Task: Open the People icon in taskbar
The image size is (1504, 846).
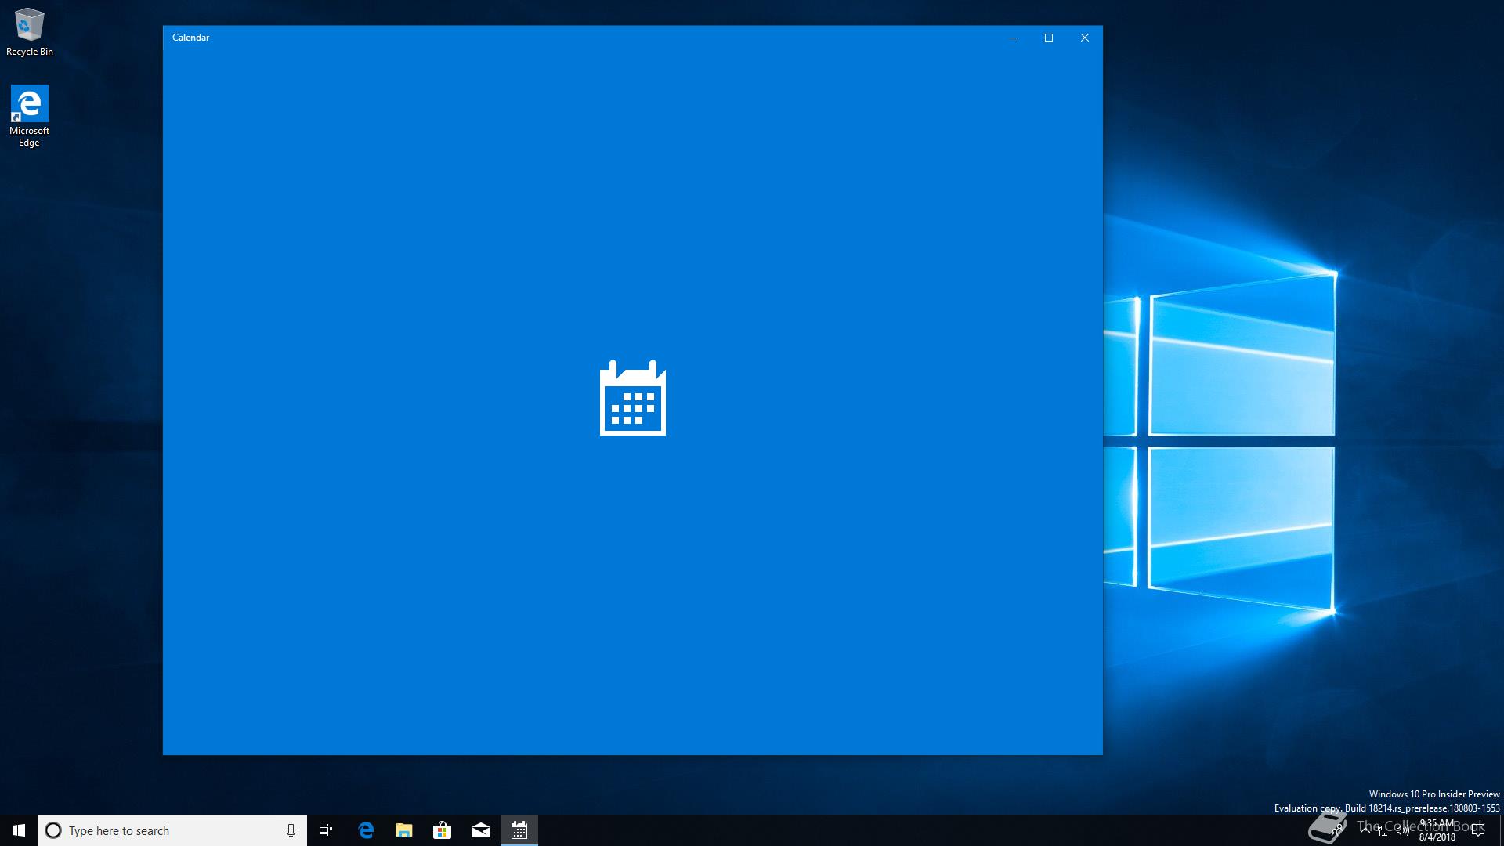Action: point(1338,830)
